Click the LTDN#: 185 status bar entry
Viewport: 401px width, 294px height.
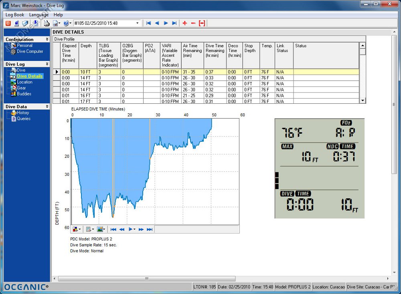click(205, 287)
